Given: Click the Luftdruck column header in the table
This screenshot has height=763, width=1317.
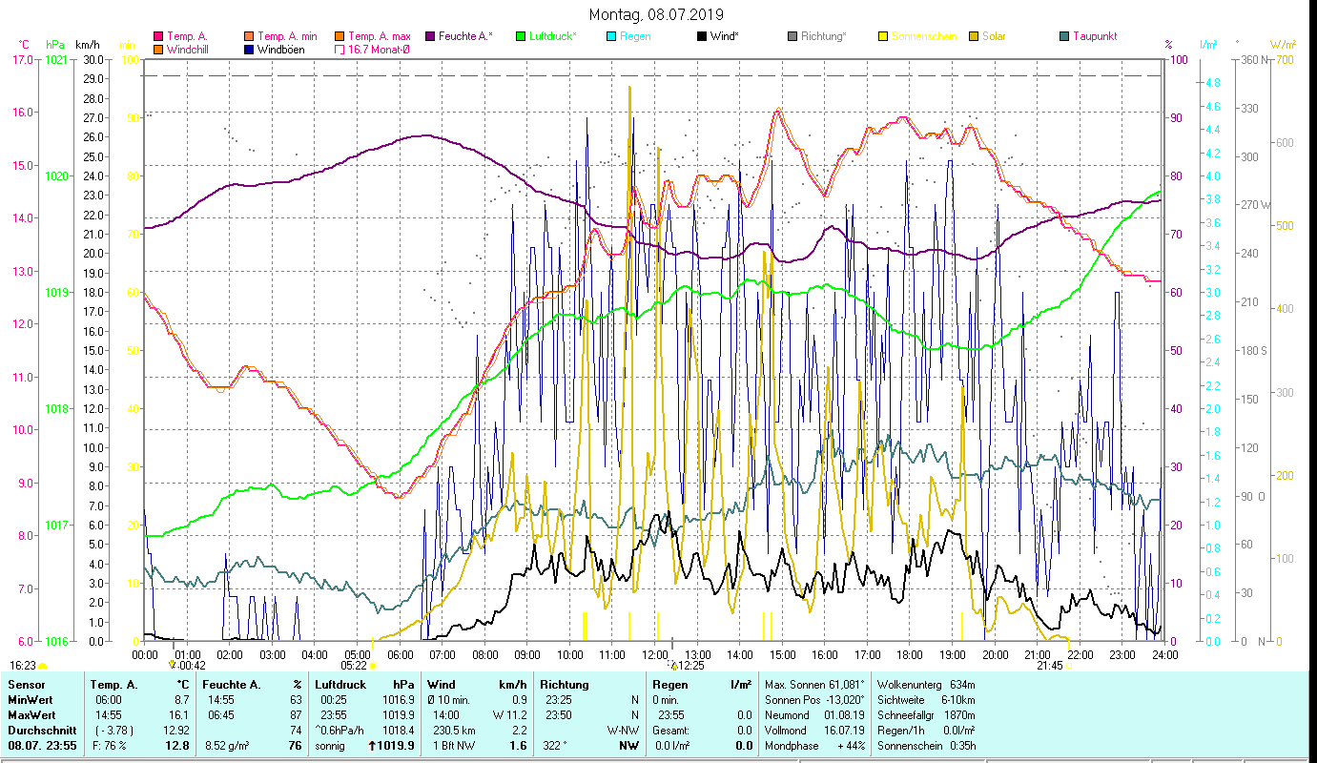Looking at the screenshot, I should pyautogui.click(x=341, y=685).
